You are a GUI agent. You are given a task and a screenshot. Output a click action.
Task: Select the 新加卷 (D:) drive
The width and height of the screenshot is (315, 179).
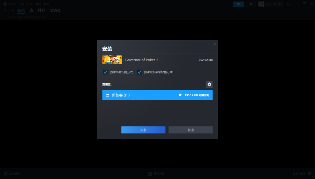(x=157, y=95)
